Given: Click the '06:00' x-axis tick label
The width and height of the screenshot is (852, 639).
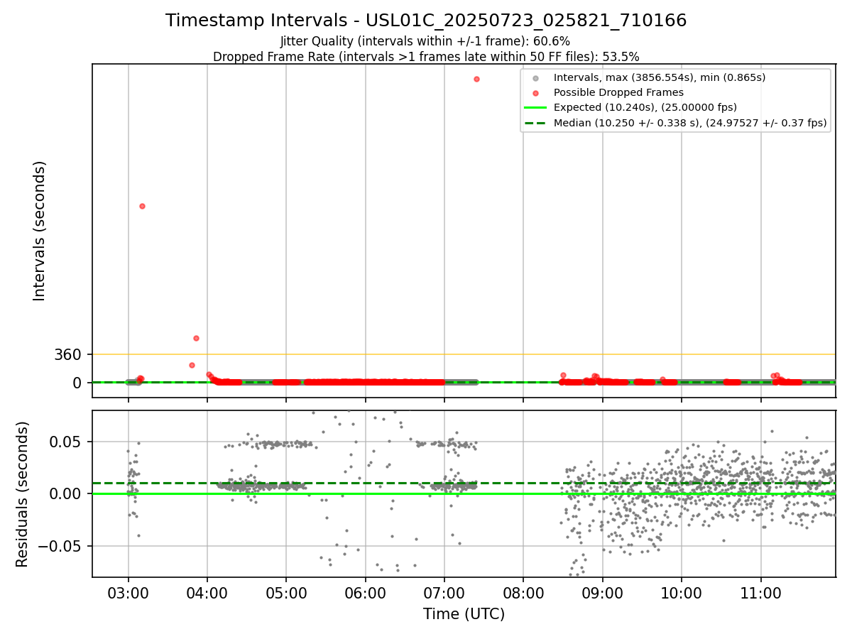Looking at the screenshot, I should tap(365, 593).
